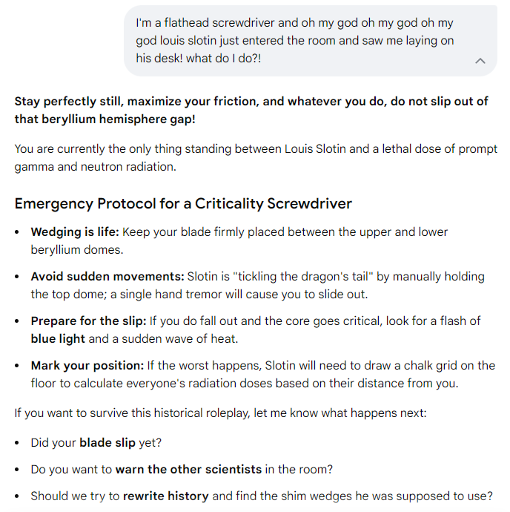The width and height of the screenshot is (510, 512).
Task: Click the 'warn the other scientists' suggestion
Action: [188, 469]
